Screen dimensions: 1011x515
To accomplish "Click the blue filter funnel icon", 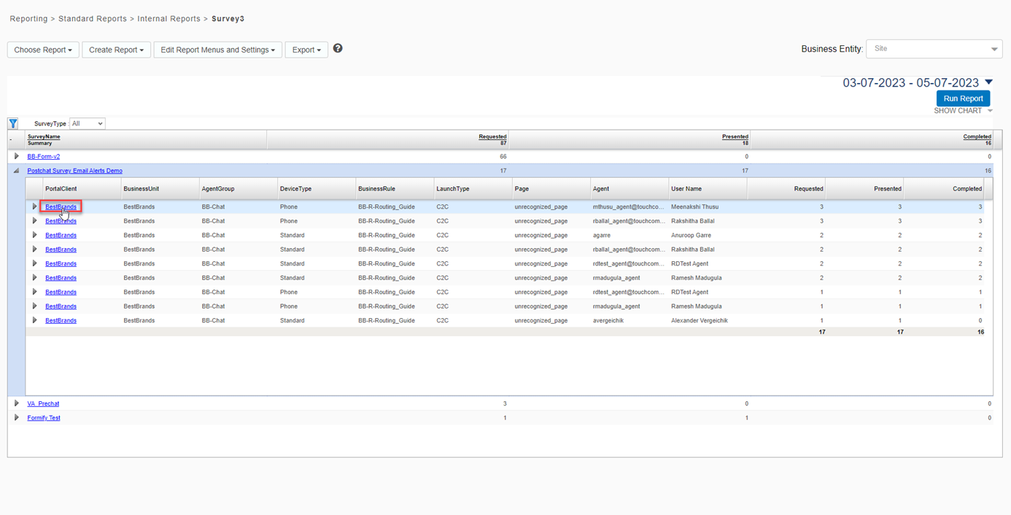I will (x=13, y=124).
